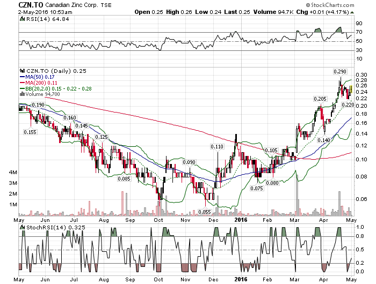Screen dimensions: 376x284
Task: Click the 0.145 price annotation
Action: [82, 126]
